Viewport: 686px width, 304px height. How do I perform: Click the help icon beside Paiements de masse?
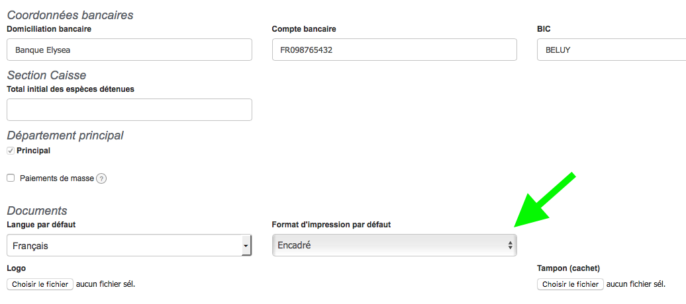point(101,178)
